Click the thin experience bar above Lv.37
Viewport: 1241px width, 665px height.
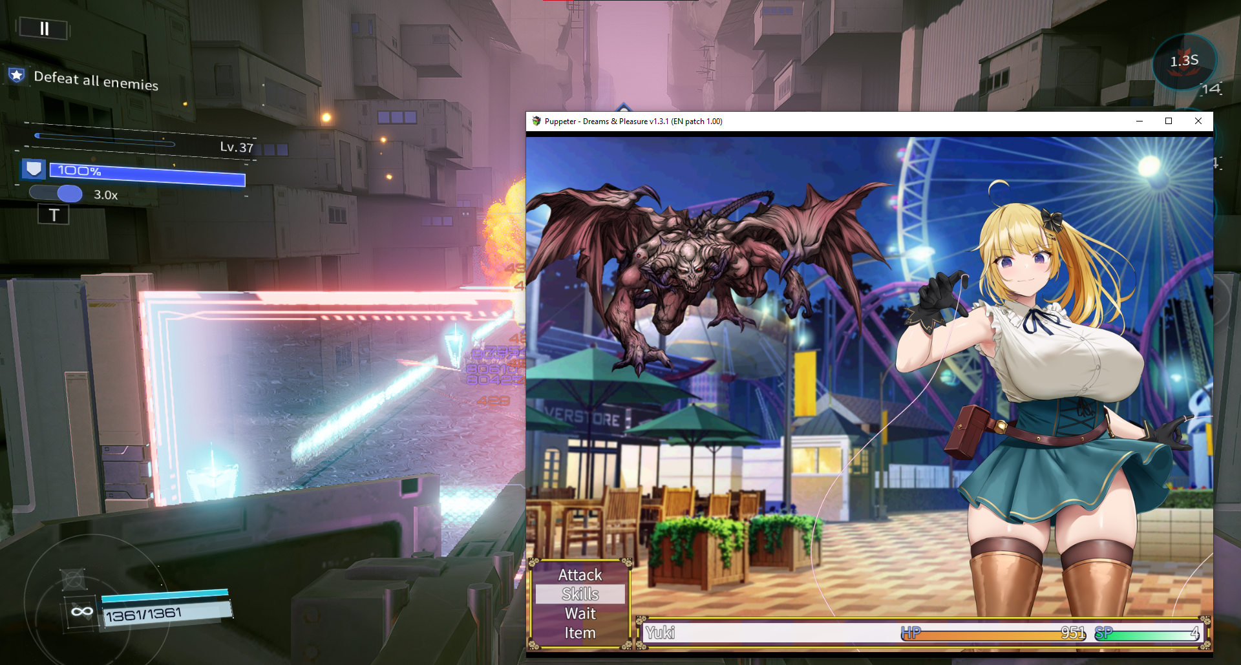click(105, 140)
